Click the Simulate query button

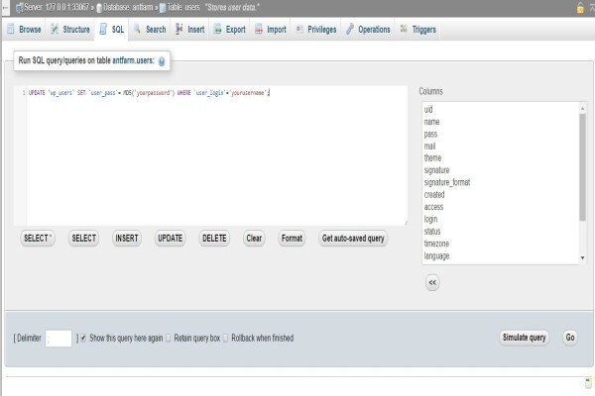[524, 338]
